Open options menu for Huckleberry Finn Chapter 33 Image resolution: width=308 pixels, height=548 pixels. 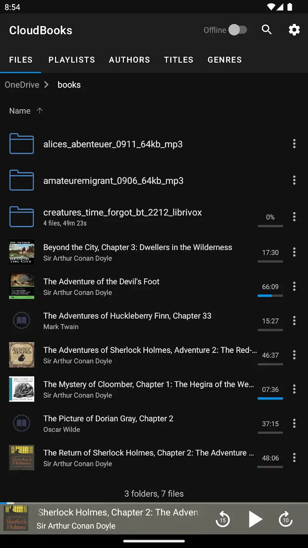tap(294, 321)
